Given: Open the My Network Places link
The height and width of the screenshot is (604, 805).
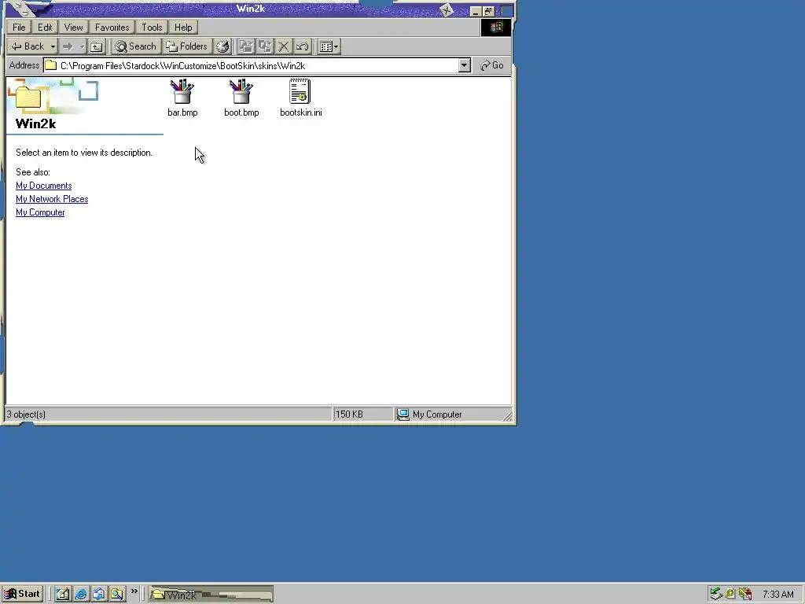Looking at the screenshot, I should pos(52,199).
